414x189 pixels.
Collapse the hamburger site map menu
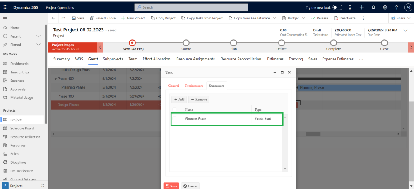click(5, 18)
